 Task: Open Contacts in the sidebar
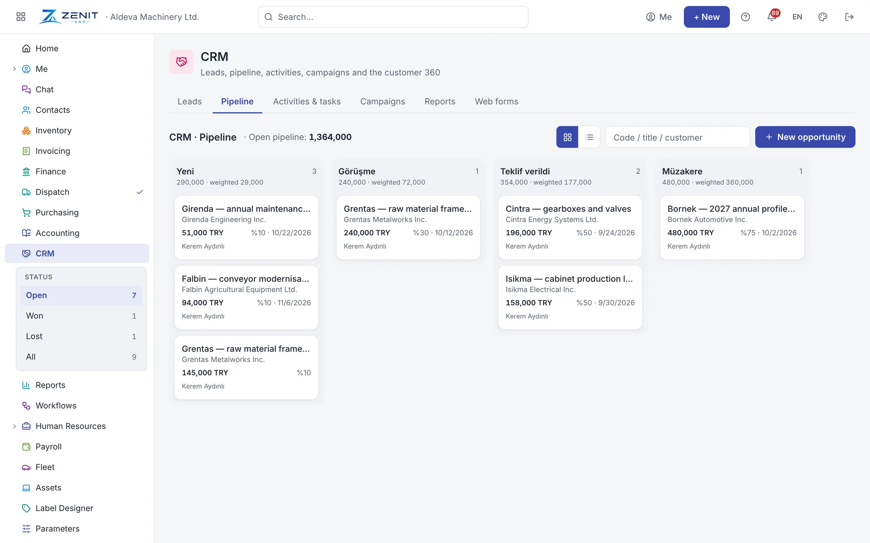77,110
